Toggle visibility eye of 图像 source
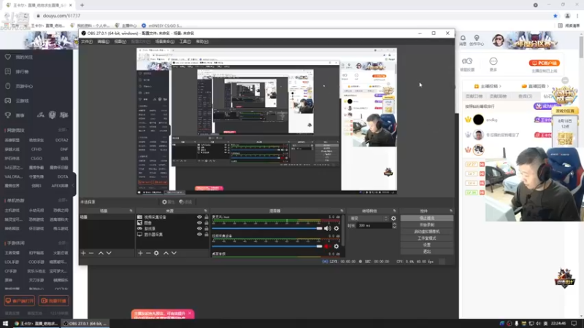The width and height of the screenshot is (584, 328). [199, 223]
